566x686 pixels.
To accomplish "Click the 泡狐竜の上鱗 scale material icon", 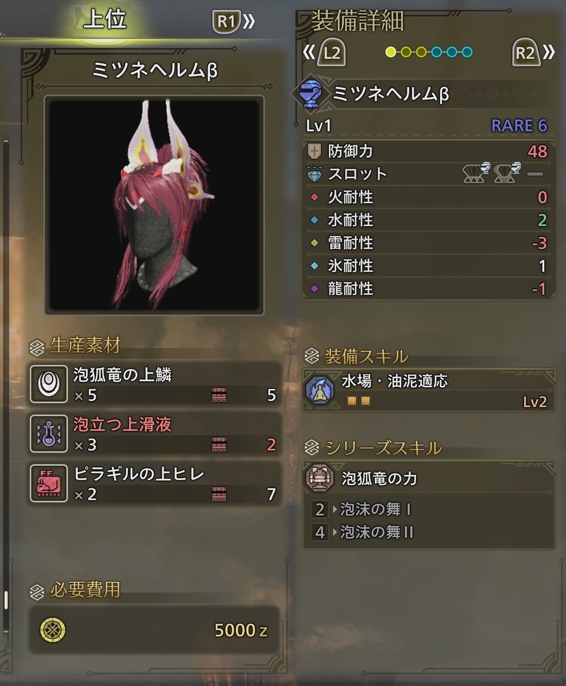I will pos(49,384).
